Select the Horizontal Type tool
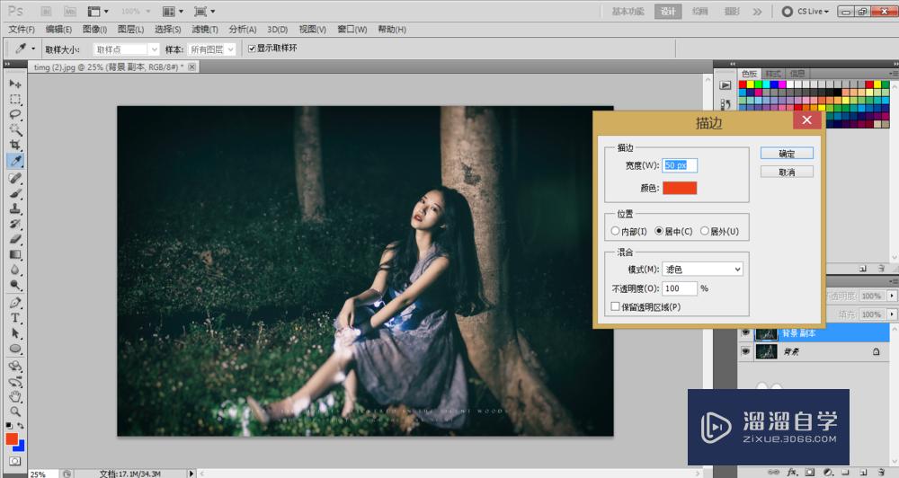 click(x=15, y=318)
